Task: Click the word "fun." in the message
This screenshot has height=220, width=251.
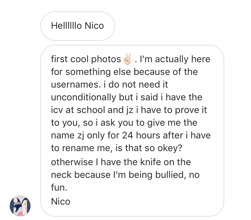Action: pyautogui.click(x=59, y=188)
